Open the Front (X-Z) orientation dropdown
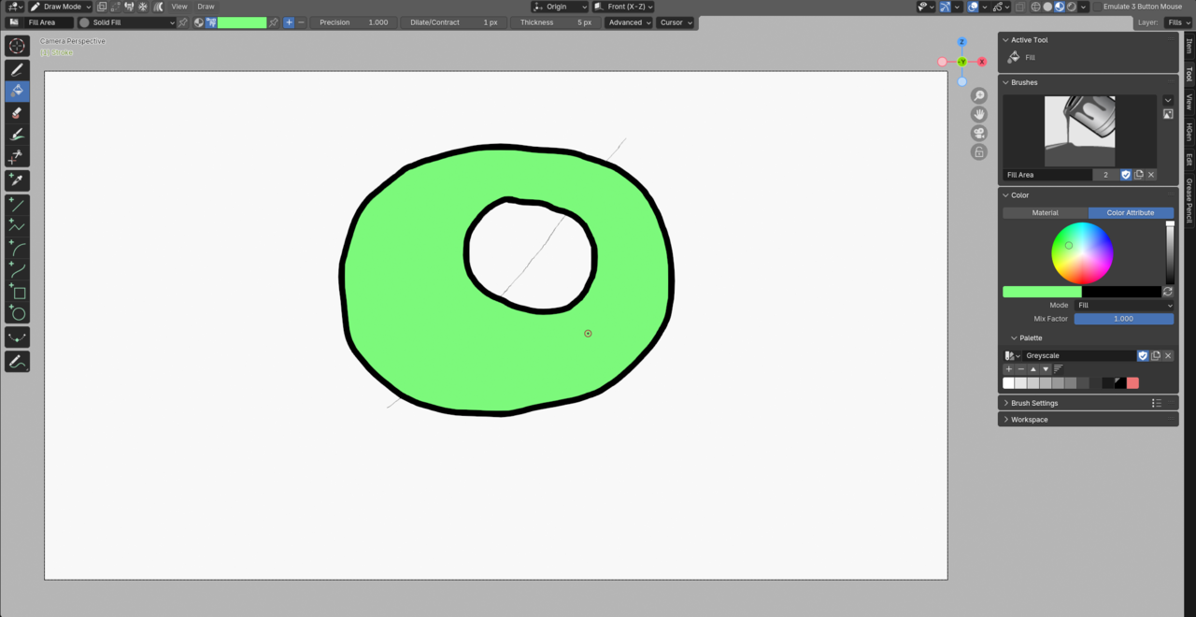This screenshot has height=617, width=1196. click(x=622, y=7)
